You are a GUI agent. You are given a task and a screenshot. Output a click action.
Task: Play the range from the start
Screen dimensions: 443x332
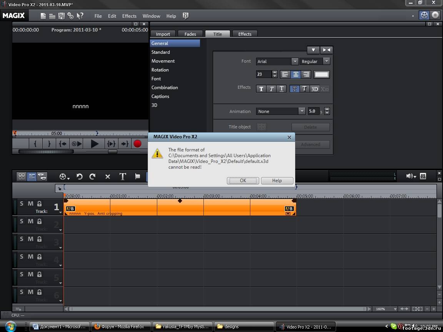76,144
